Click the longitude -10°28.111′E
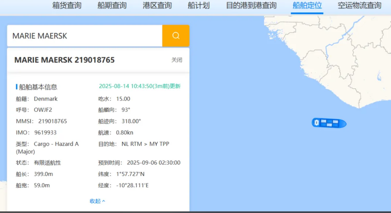The image size is (391, 213). point(132,186)
